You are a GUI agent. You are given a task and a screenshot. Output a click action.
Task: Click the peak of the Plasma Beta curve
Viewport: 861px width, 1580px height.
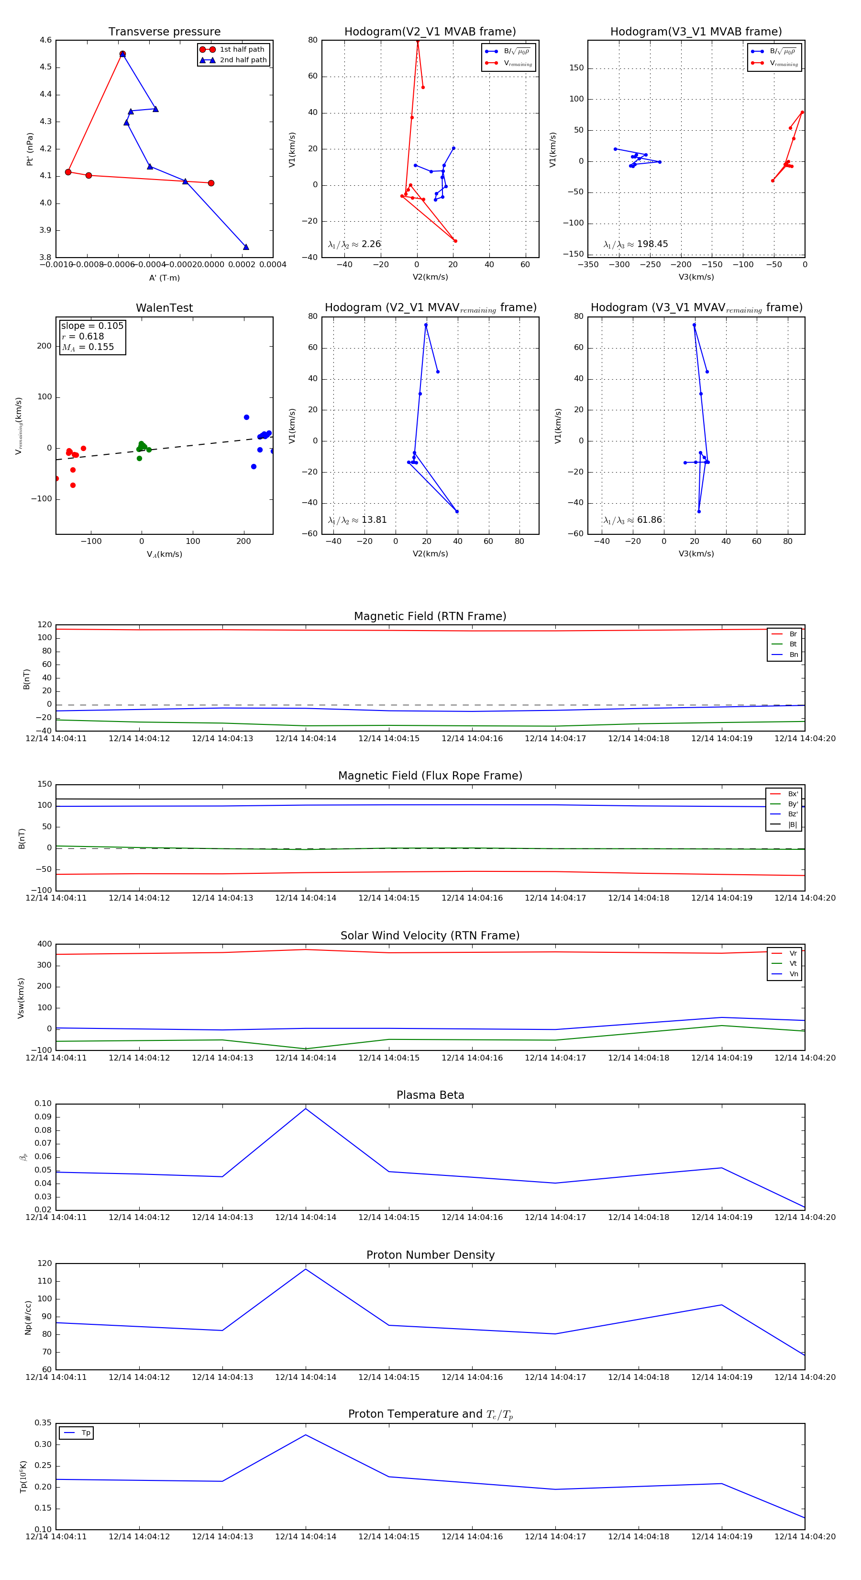pyautogui.click(x=306, y=1108)
